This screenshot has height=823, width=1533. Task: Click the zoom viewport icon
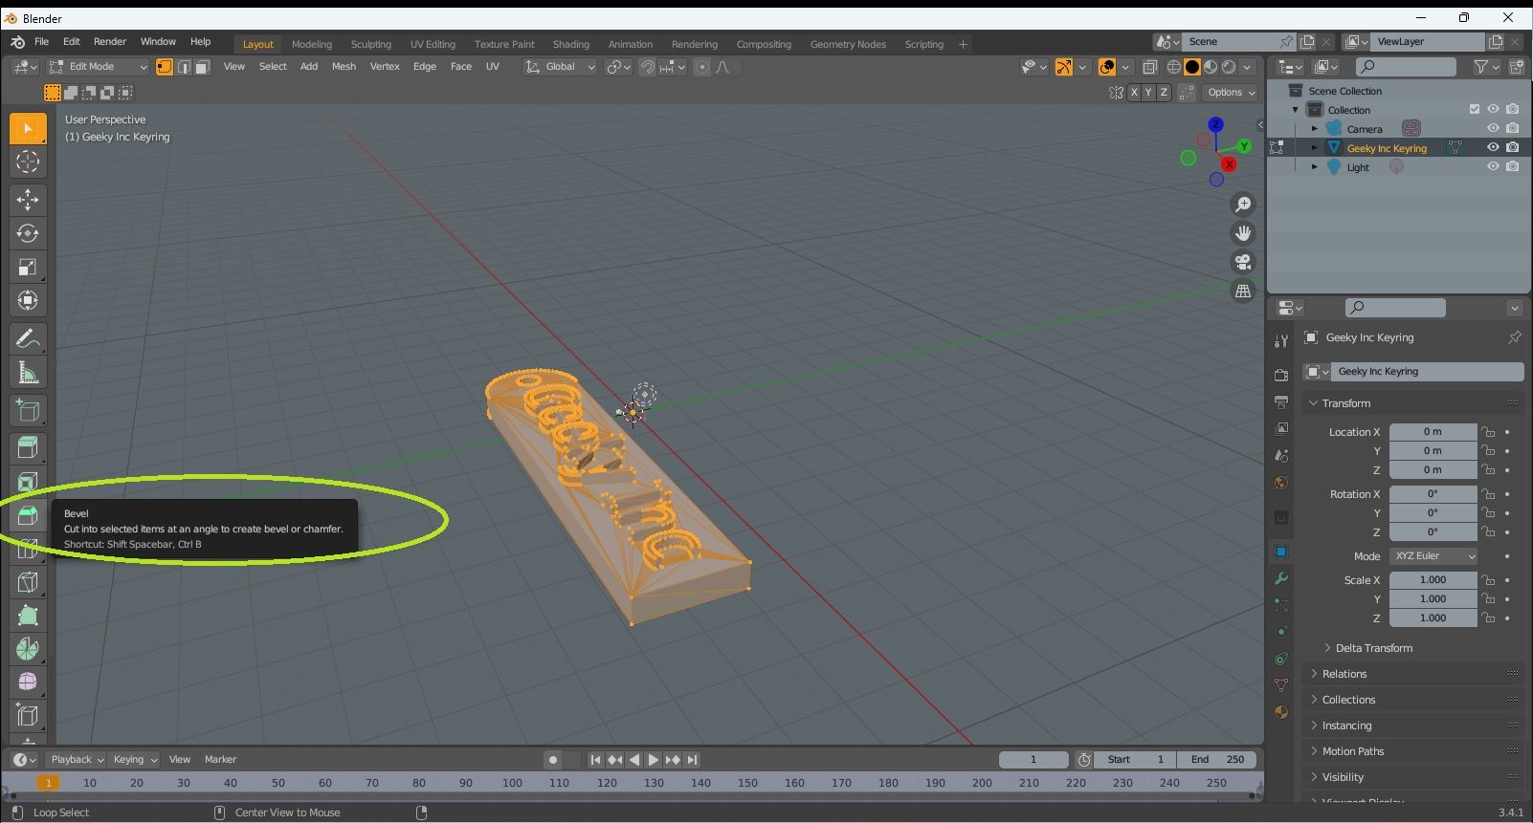[1243, 205]
